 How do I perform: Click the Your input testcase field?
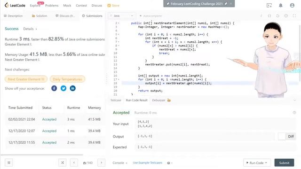click(215, 124)
